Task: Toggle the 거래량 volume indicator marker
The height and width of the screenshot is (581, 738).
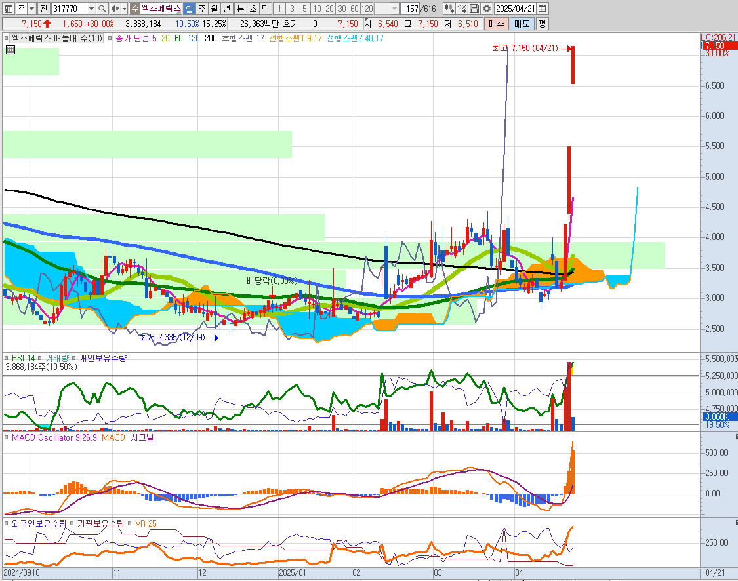Action: [x=39, y=358]
